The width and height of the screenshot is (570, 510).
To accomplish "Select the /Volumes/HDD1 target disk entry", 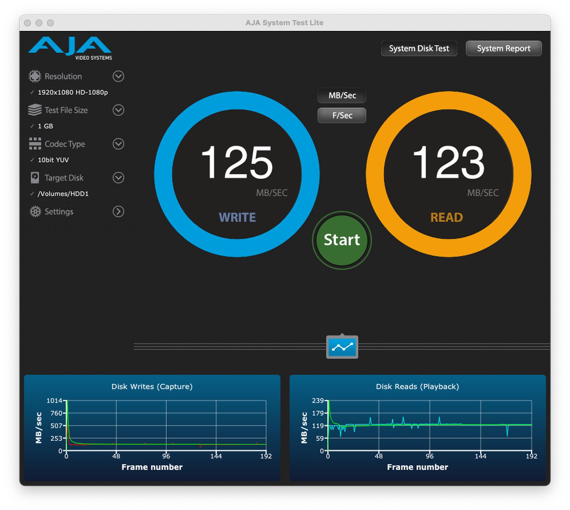I will click(x=63, y=194).
